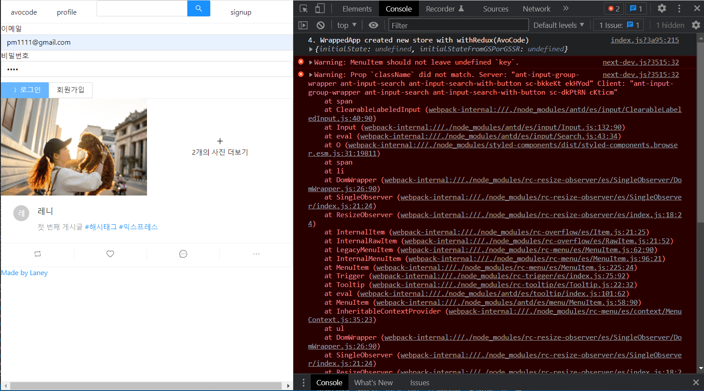Open the Recorder tab
704x391 pixels.
(445, 9)
